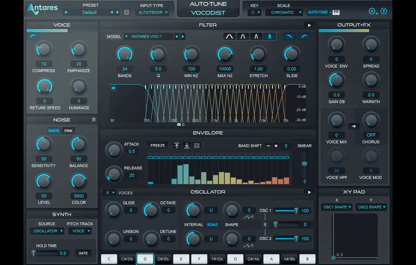Switch to the next filter model

[183, 37]
